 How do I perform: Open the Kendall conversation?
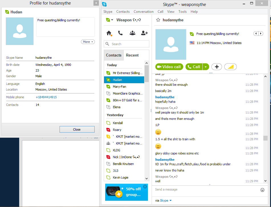click(x=124, y=123)
